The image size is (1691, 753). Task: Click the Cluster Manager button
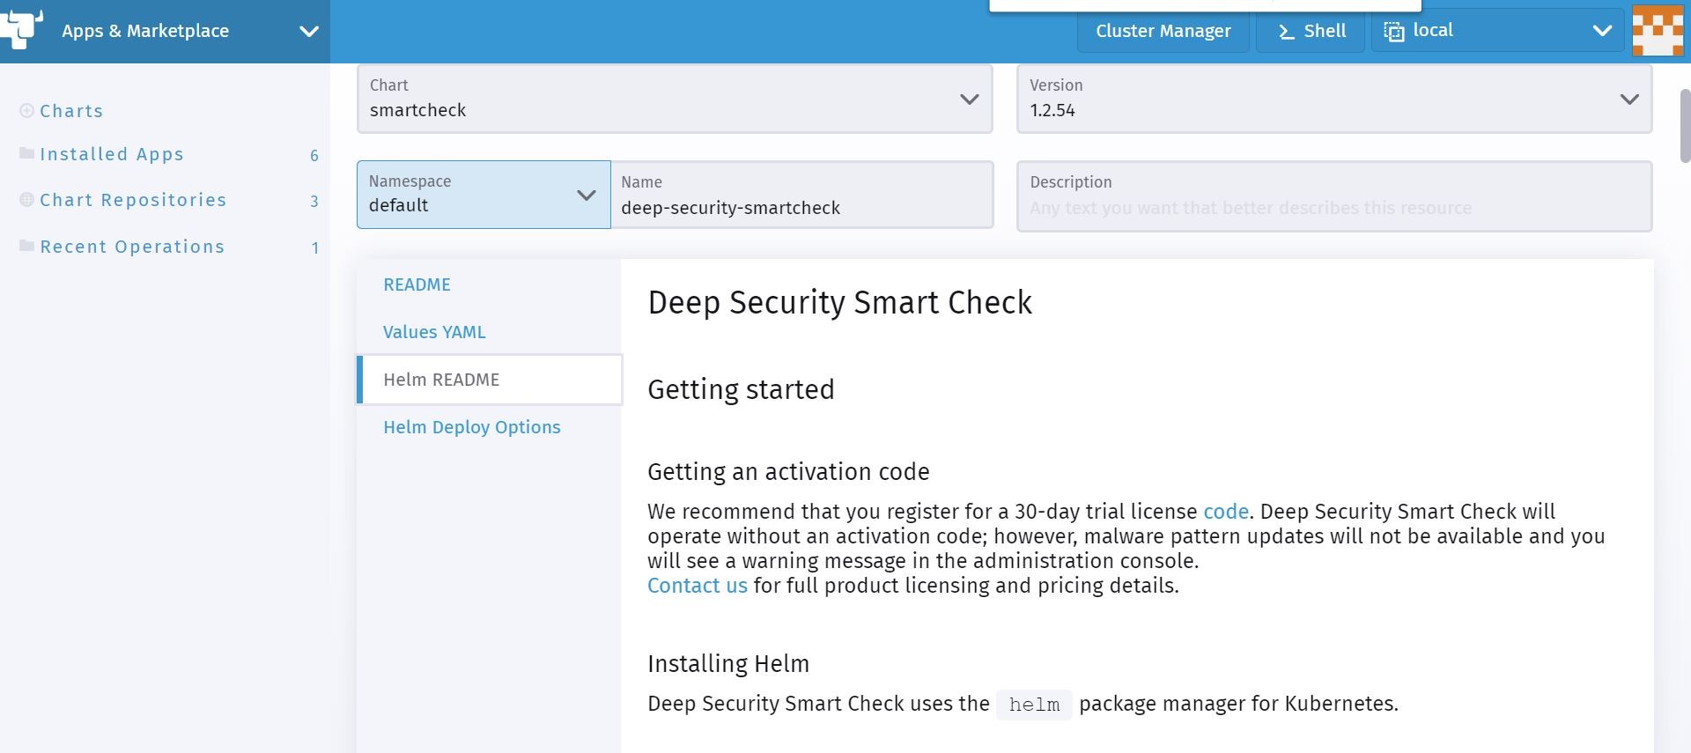(x=1163, y=31)
